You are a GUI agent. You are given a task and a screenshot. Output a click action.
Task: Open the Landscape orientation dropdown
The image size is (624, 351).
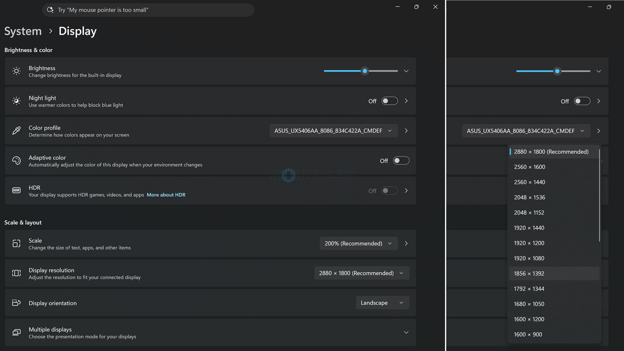[382, 303]
